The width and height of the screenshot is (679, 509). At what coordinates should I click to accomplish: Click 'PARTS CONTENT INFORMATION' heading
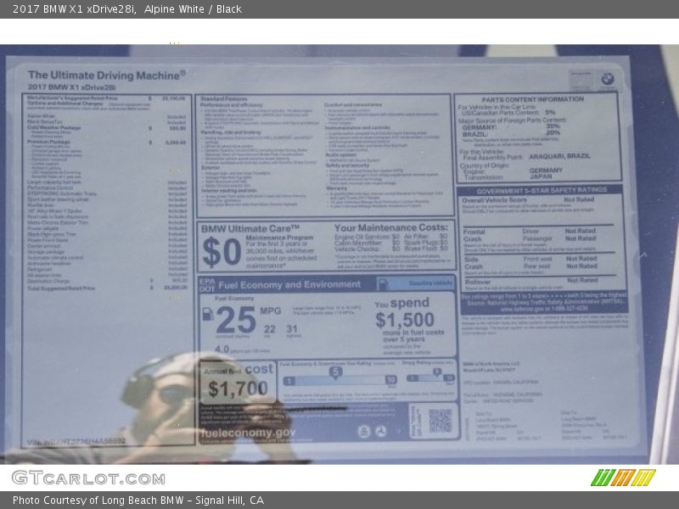pos(533,99)
